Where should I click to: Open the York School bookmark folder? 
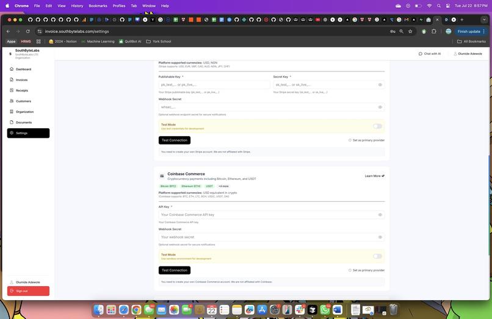tap(159, 41)
